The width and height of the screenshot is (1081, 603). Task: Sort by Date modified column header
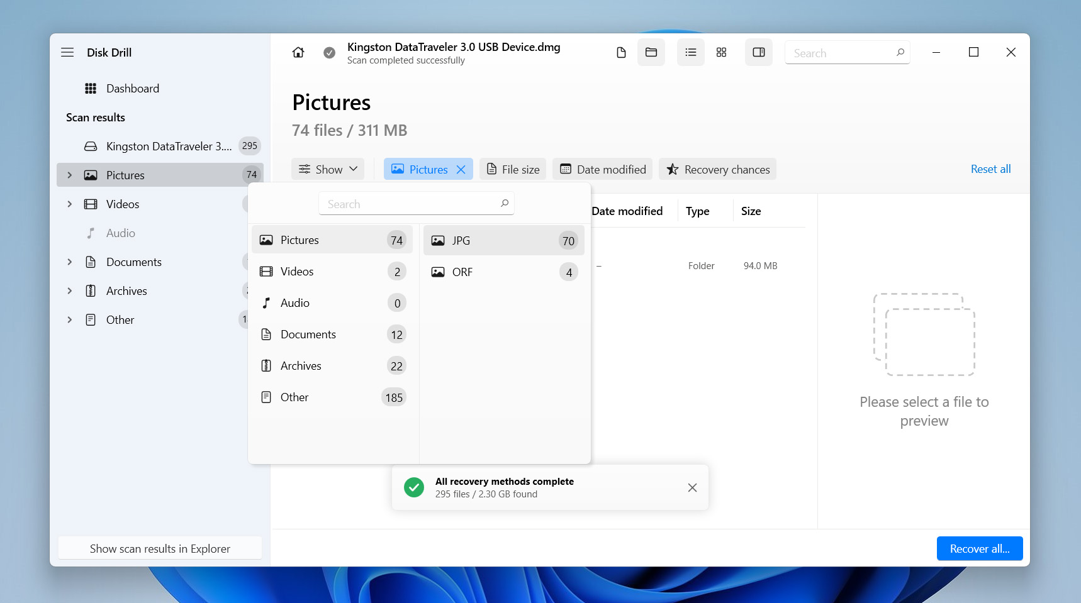(x=627, y=211)
